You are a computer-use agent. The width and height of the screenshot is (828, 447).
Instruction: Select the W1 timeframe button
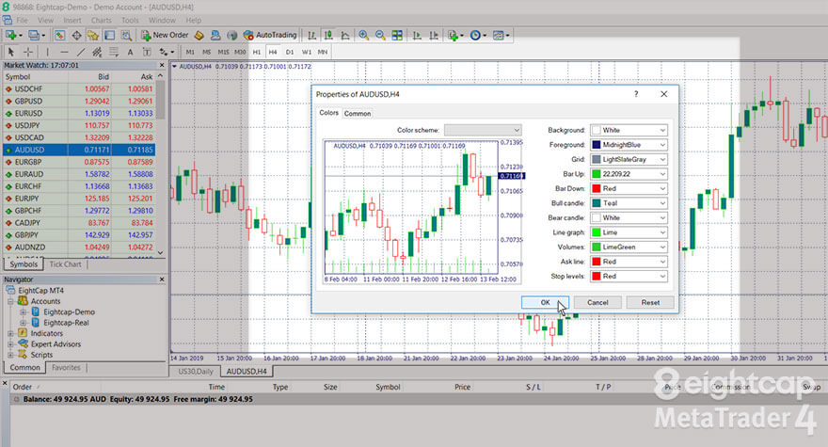(x=307, y=52)
